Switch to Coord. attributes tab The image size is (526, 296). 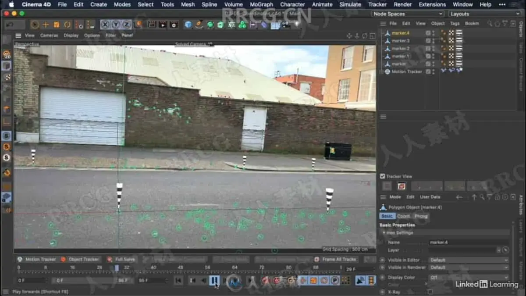[x=403, y=216]
